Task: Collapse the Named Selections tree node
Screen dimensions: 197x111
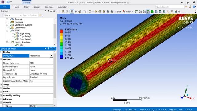Action: coord(7,42)
